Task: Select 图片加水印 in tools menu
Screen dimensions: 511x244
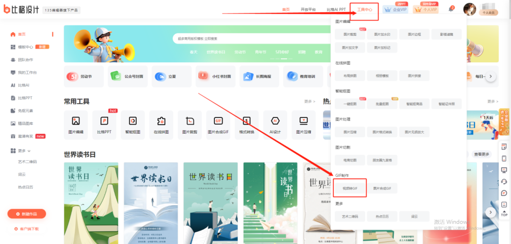Action: pos(382,34)
